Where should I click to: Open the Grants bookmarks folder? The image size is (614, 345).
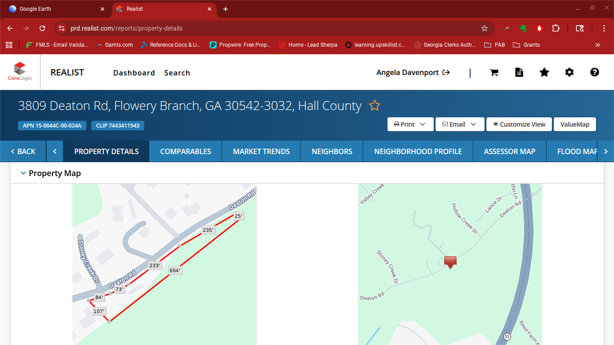click(526, 45)
